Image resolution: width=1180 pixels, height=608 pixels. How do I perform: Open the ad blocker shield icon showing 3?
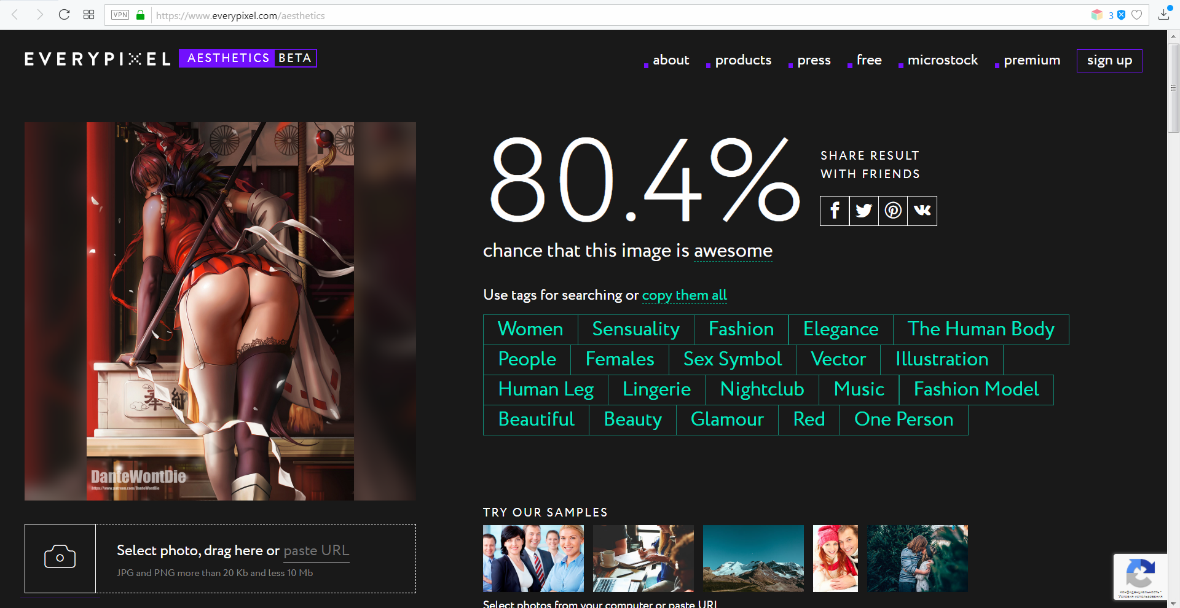[x=1121, y=15]
